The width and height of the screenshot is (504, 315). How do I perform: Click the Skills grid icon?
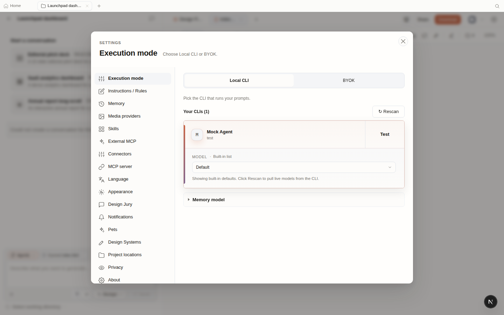(x=101, y=129)
